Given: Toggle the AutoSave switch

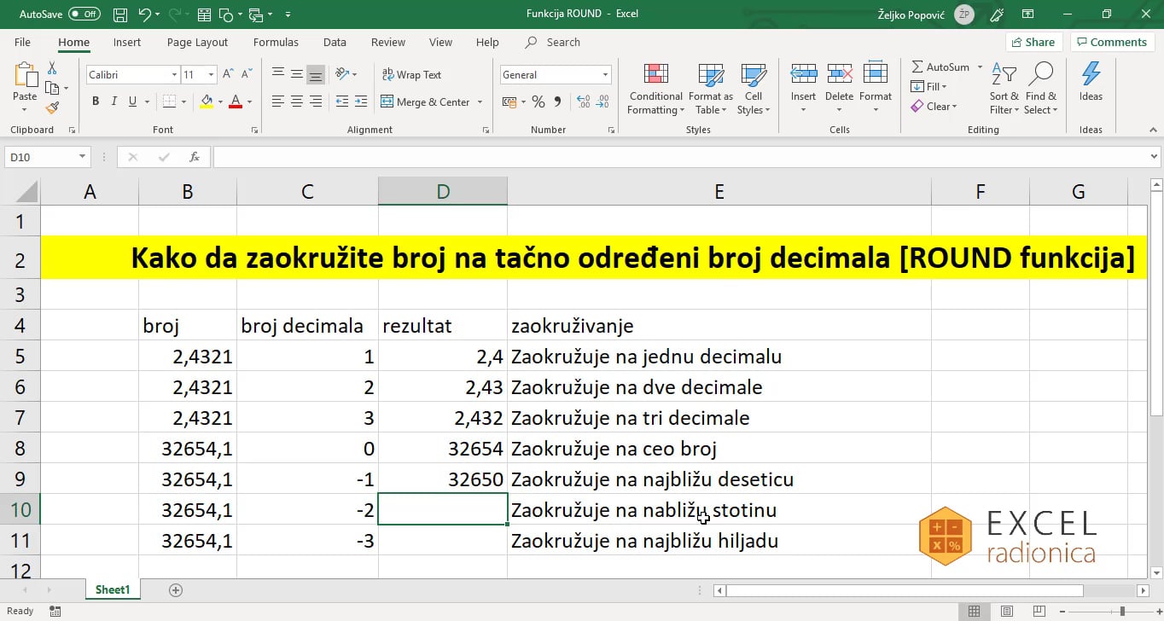Looking at the screenshot, I should coord(84,15).
